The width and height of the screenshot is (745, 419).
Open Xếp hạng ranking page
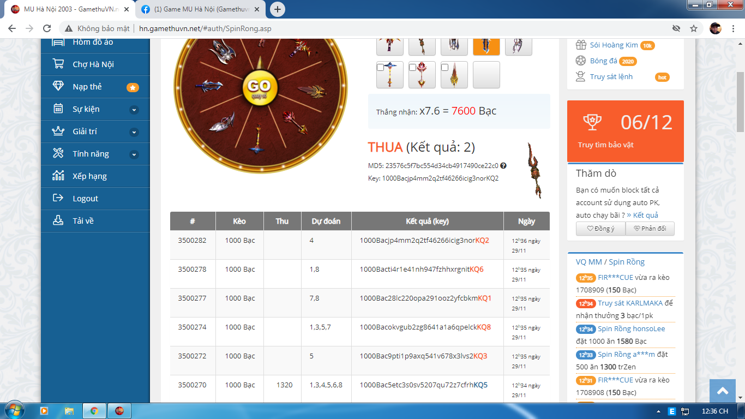coord(89,176)
